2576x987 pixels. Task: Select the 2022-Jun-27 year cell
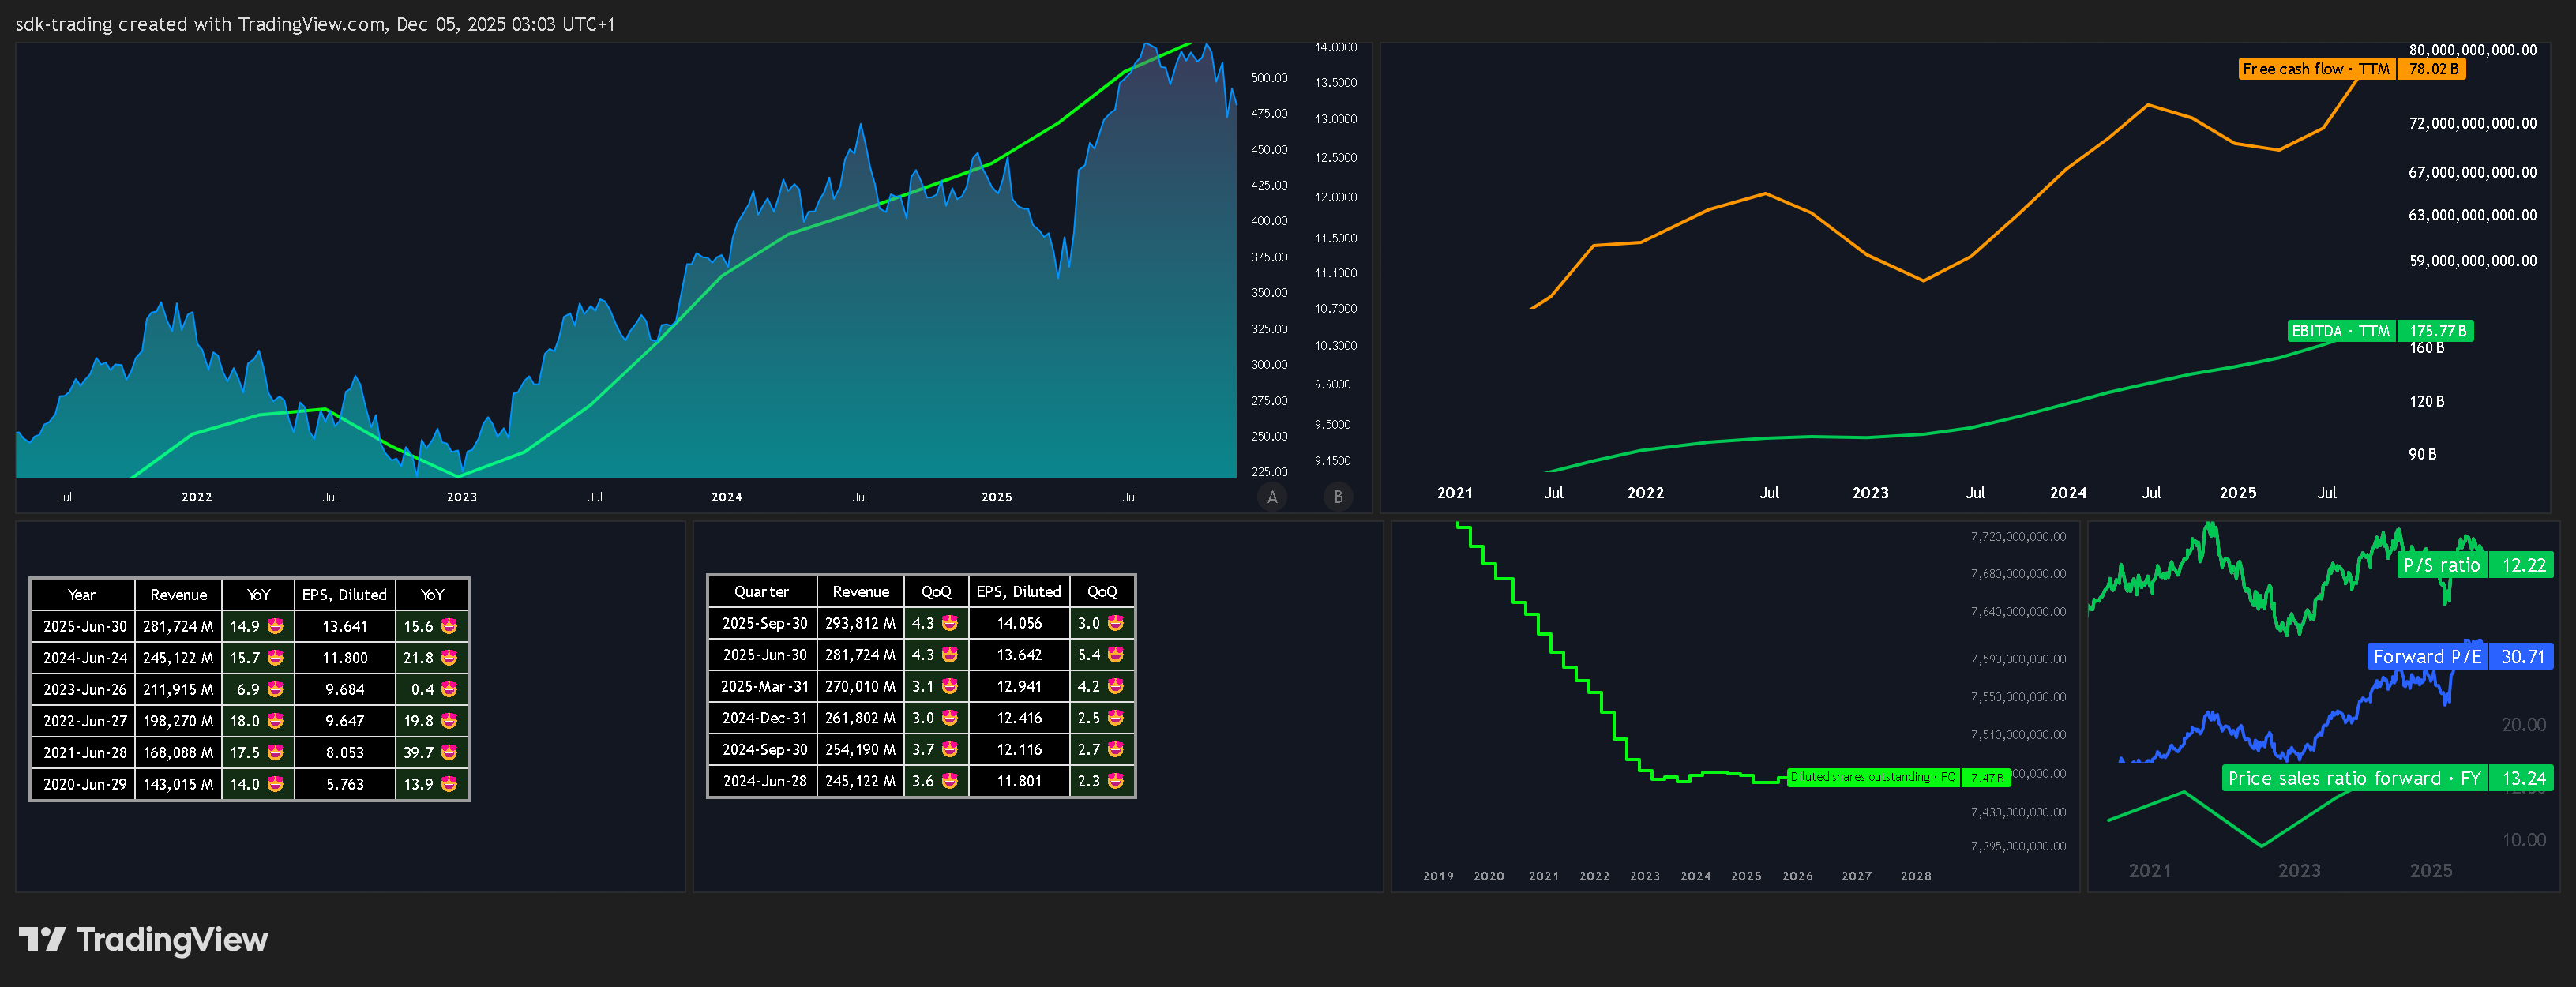point(84,721)
